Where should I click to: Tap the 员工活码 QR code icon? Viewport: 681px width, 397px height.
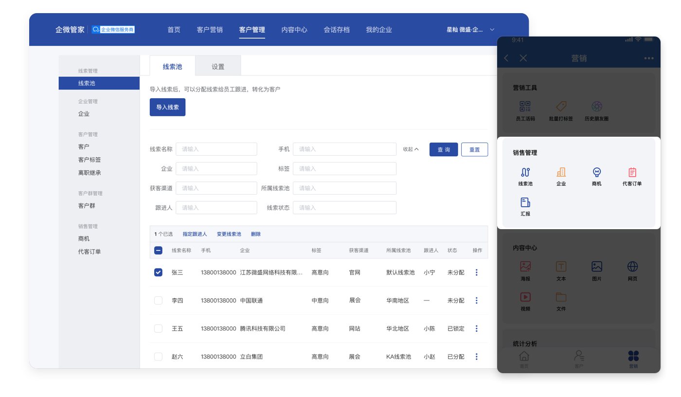point(525,107)
